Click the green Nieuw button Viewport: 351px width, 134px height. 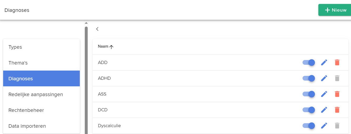tap(335, 10)
